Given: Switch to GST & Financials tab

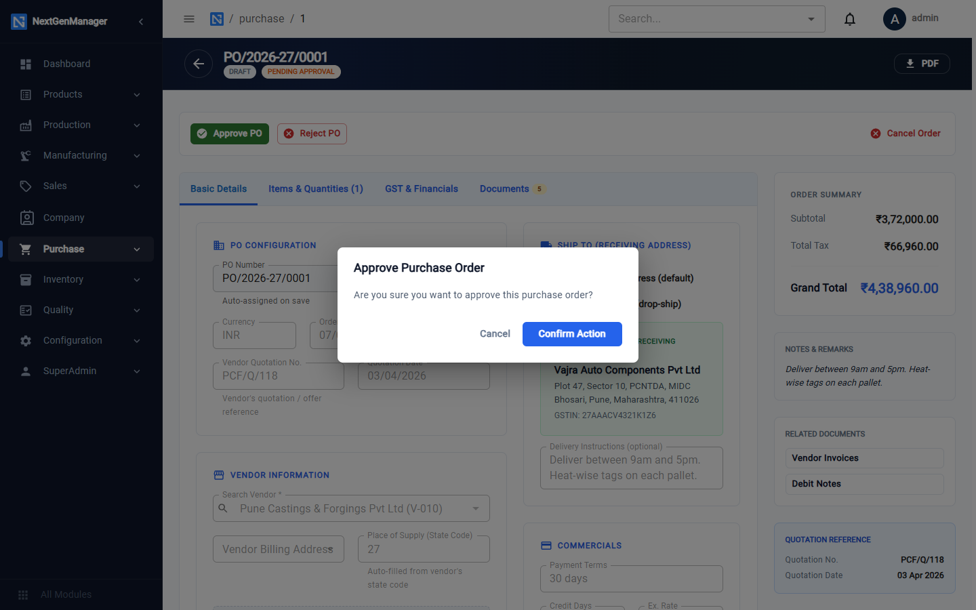Looking at the screenshot, I should tap(422, 189).
